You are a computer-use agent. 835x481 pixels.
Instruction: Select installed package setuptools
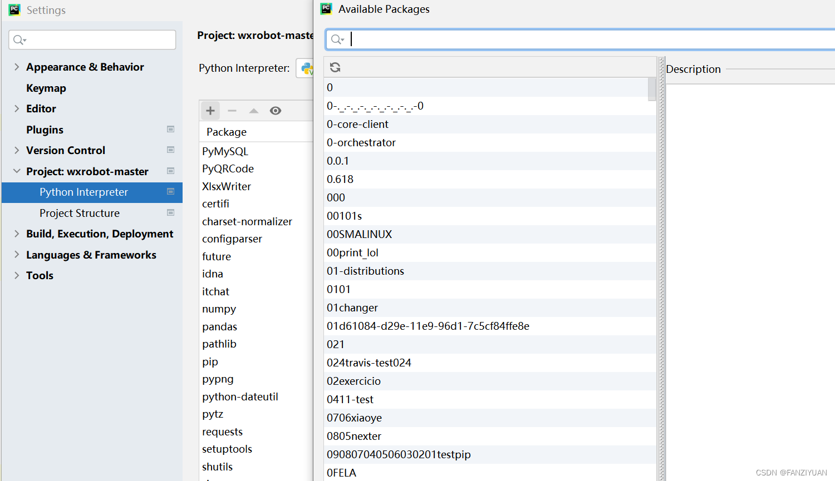[x=227, y=449]
